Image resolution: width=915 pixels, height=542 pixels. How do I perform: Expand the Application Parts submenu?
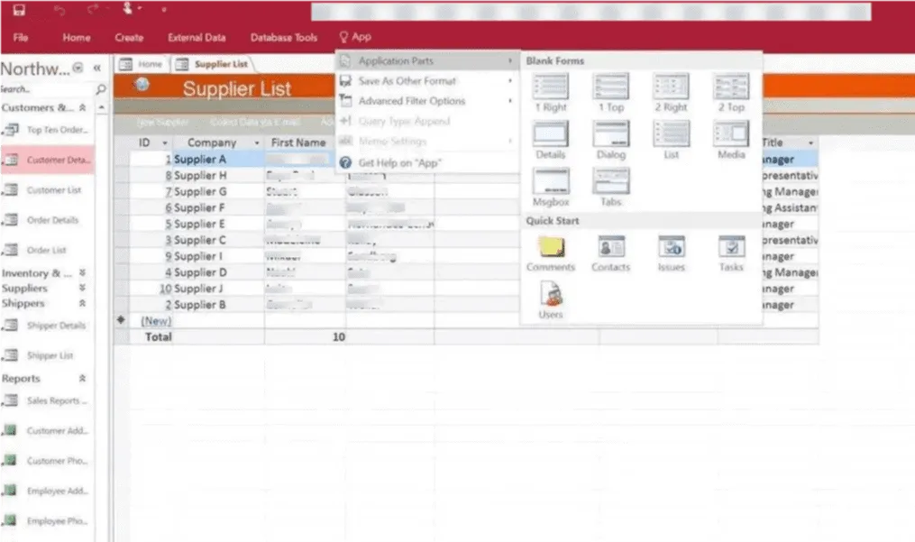tap(397, 60)
